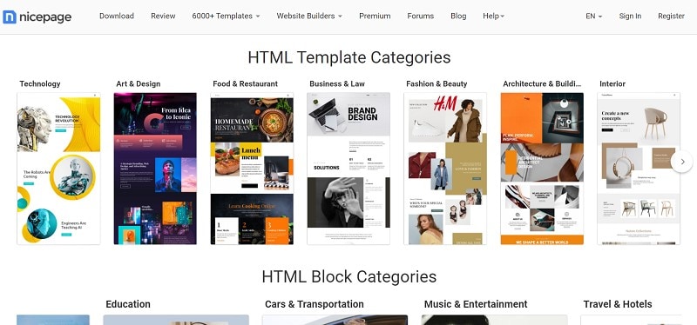The height and width of the screenshot is (325, 697).
Task: Select the Create a new concepts interior thumbnail
Action: (639, 169)
